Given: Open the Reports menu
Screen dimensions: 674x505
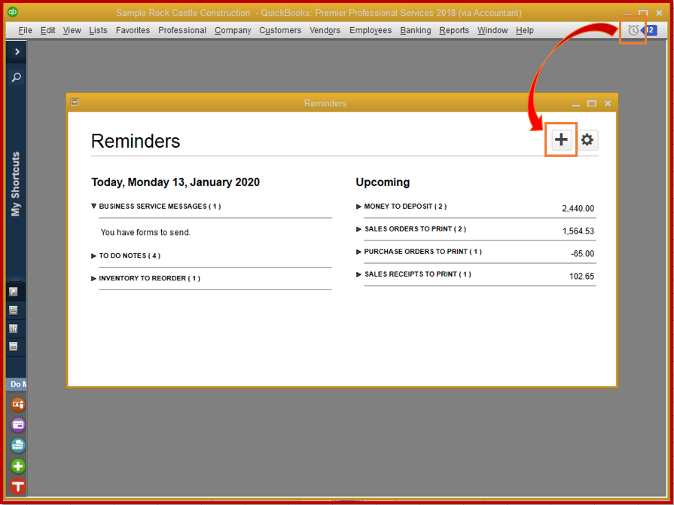Looking at the screenshot, I should tap(454, 30).
